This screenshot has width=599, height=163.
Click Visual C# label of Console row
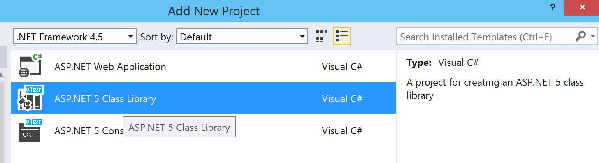342,130
